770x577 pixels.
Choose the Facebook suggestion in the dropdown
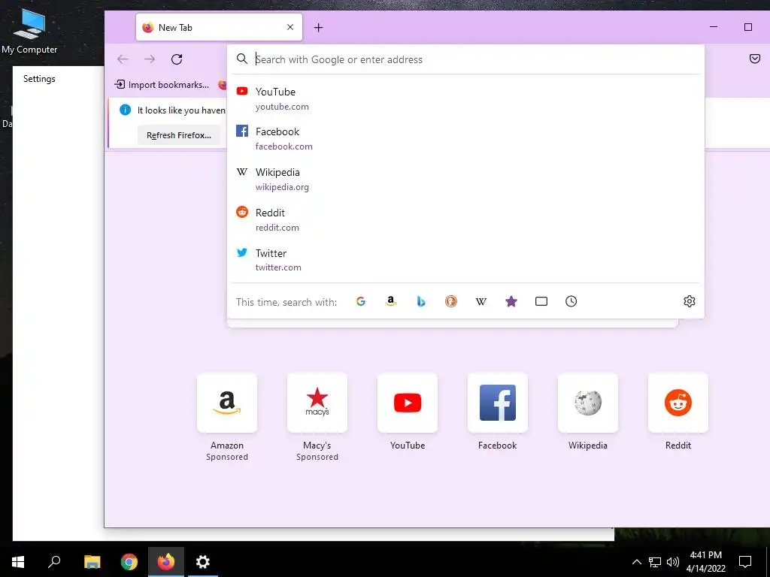[465, 139]
